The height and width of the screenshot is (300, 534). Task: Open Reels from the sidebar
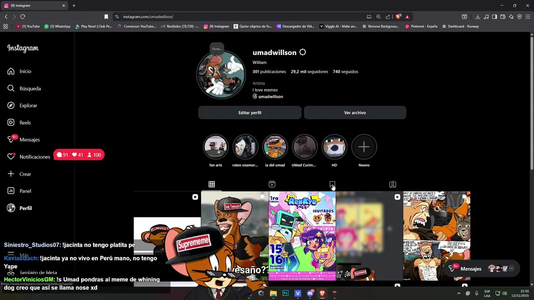[19, 122]
